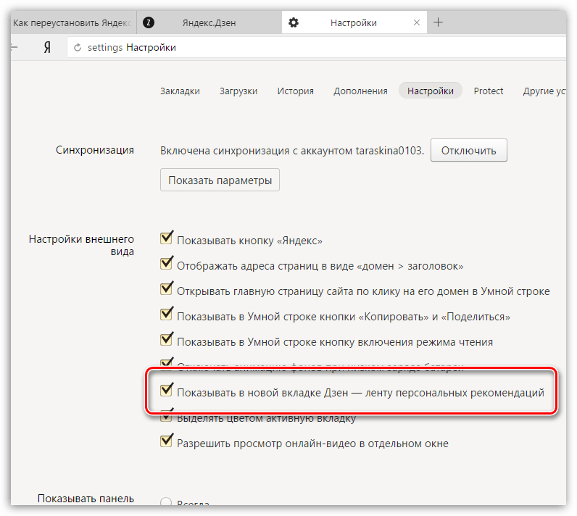This screenshot has width=577, height=516.
Task: Open the Закладки section
Action: [180, 91]
